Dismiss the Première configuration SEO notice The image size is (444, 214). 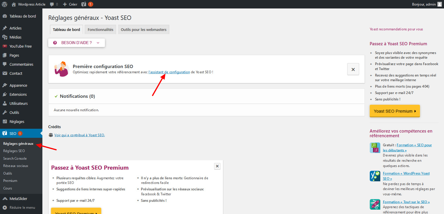[x=353, y=69]
